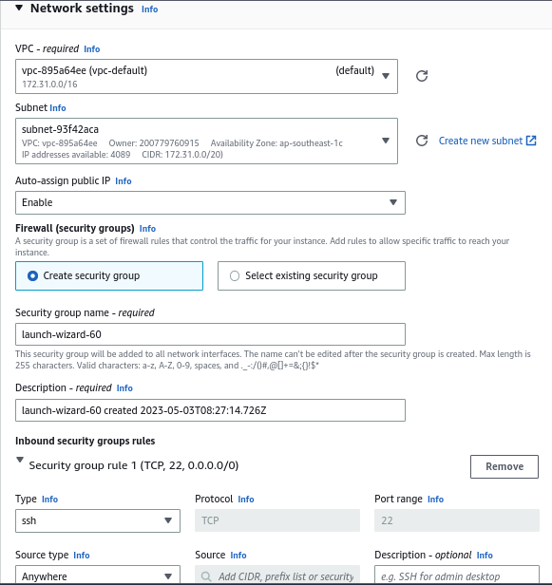Refresh the subnet list
Image resolution: width=552 pixels, height=585 pixels.
[422, 141]
